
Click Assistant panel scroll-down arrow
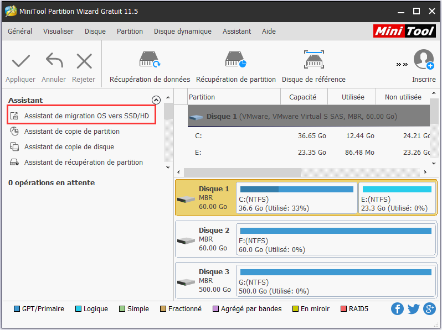click(168, 167)
